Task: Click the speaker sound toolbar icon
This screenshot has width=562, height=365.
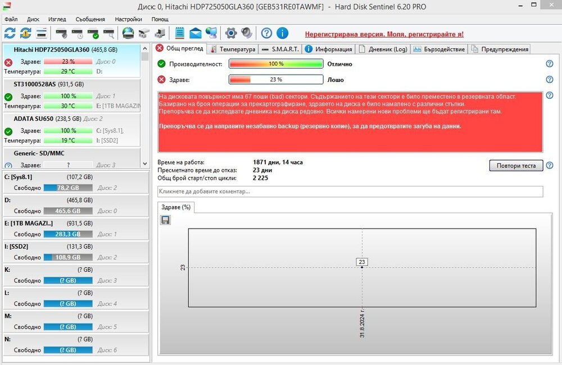Action: click(246, 33)
